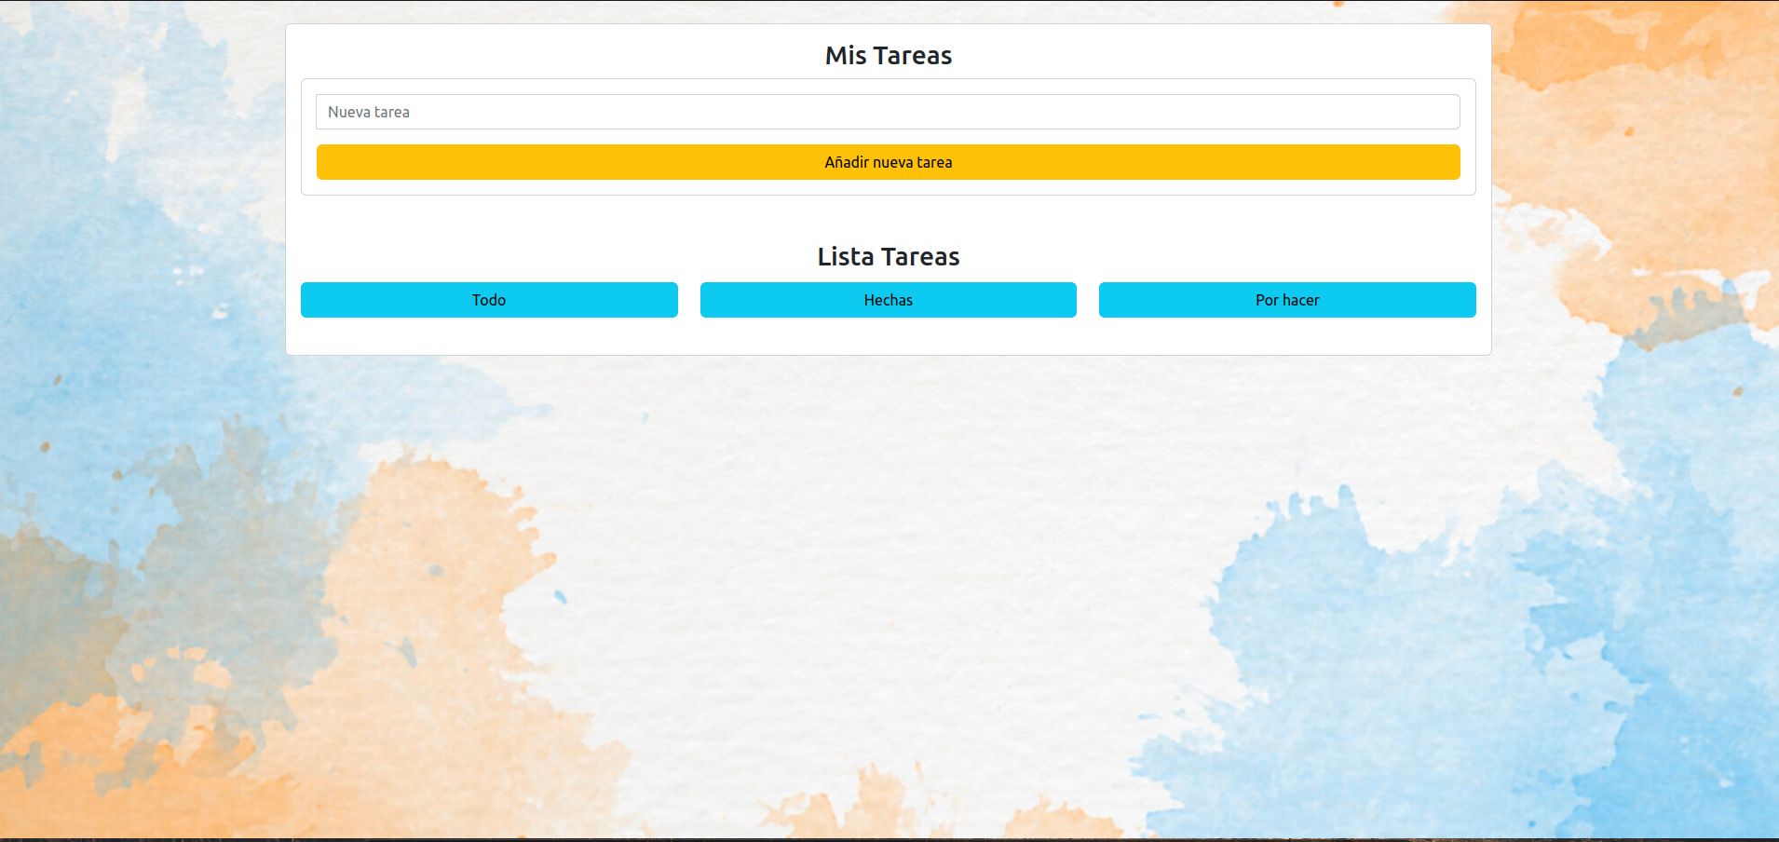Screen dimensions: 1779x842
Task: Filter by completed tasks with 'Hechas' button
Action: point(888,300)
